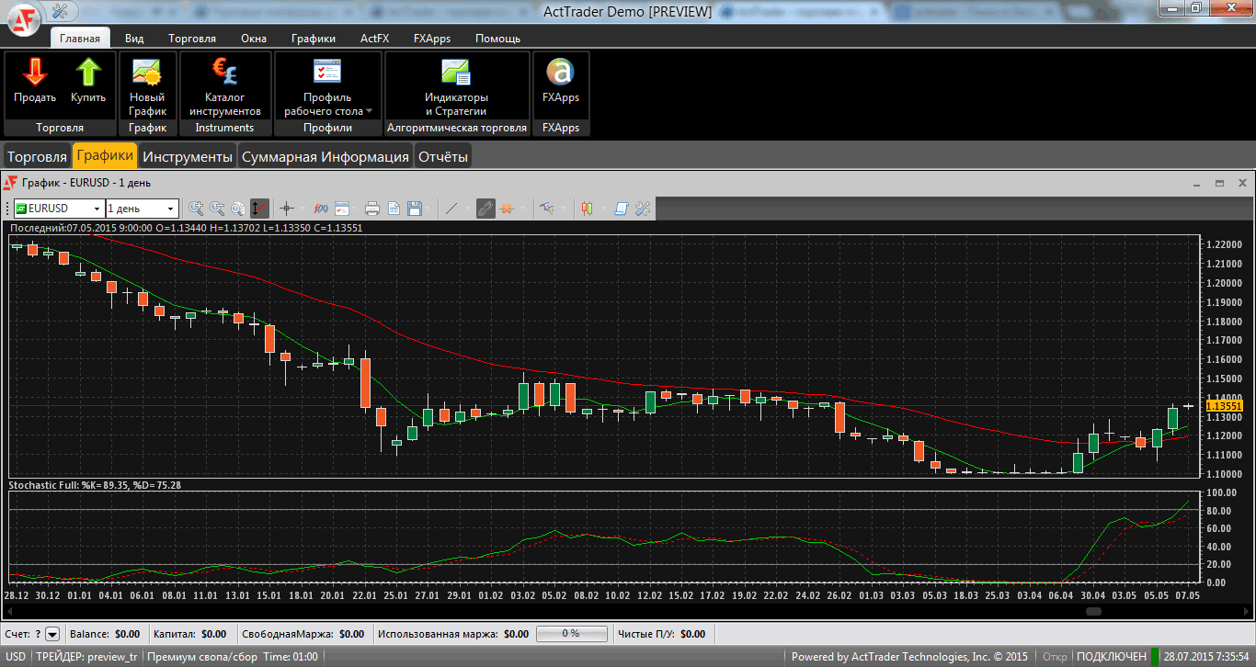Open the Вид ribbon tab
Screen dimensions: 1256x667
tap(134, 38)
